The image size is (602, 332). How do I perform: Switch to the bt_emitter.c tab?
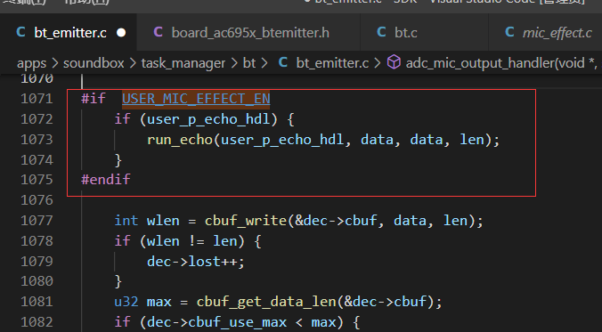(x=69, y=33)
